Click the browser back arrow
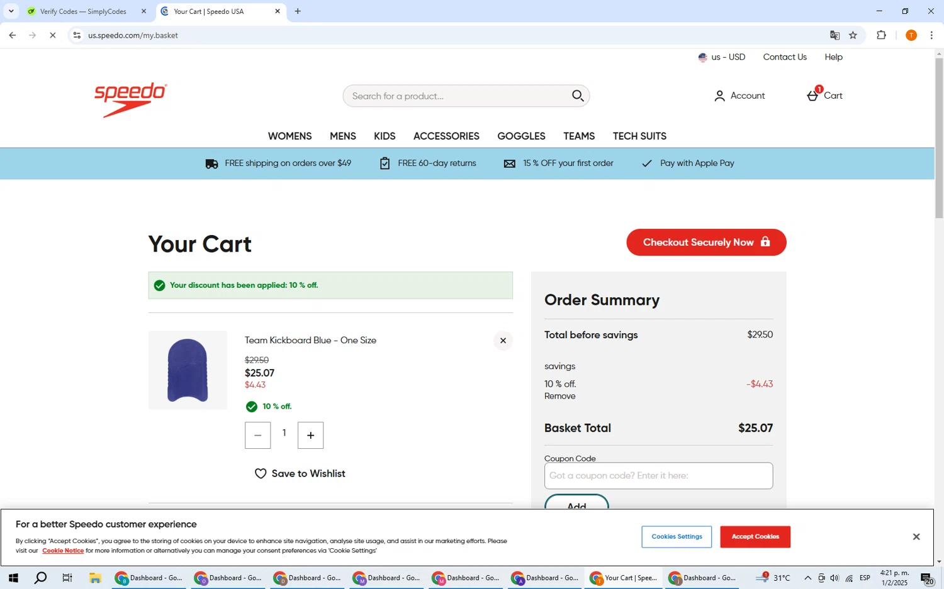The image size is (944, 589). click(13, 35)
